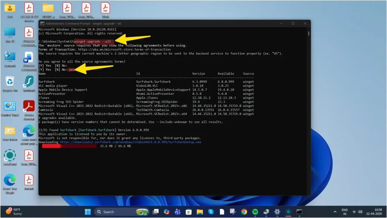
Task: Click 'Screaming Frog SEO Spider' row name
Action: [x=61, y=102]
